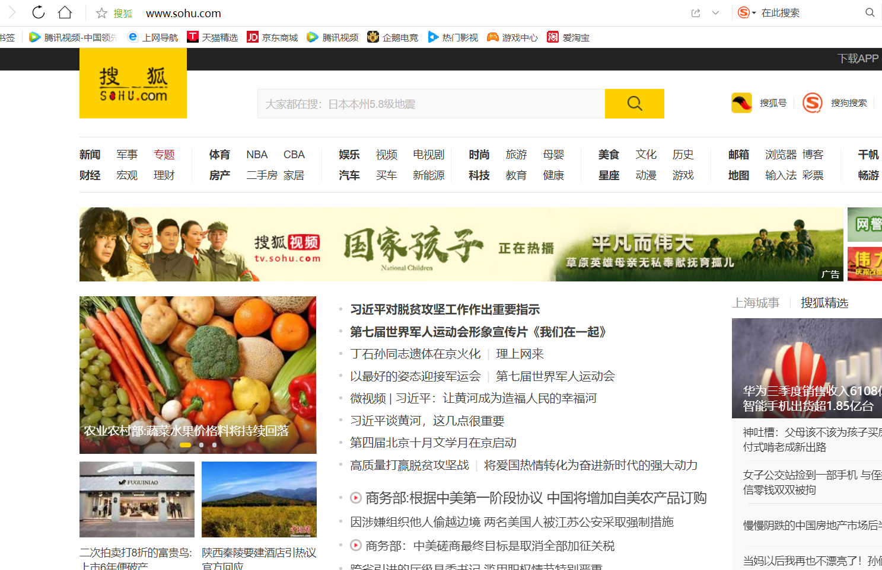
Task: Open the 爱淘宝 bookmark
Action: pos(568,37)
